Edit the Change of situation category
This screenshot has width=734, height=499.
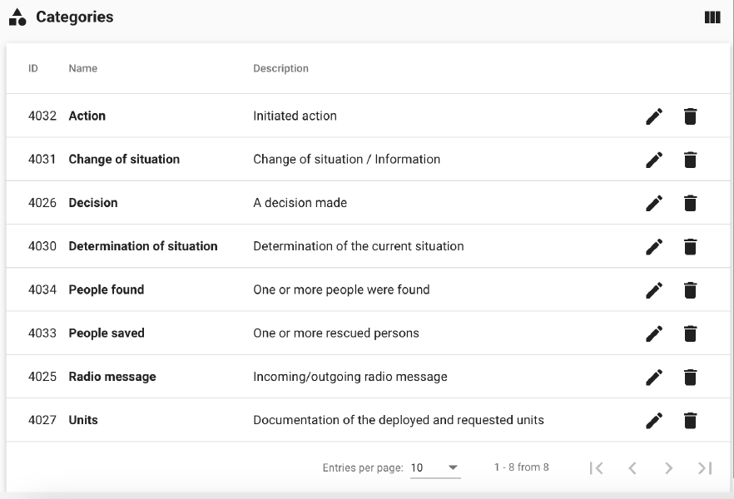point(654,160)
